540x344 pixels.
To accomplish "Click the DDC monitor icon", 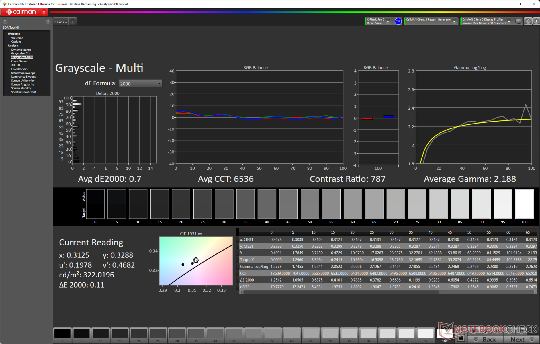I will click(x=519, y=21).
